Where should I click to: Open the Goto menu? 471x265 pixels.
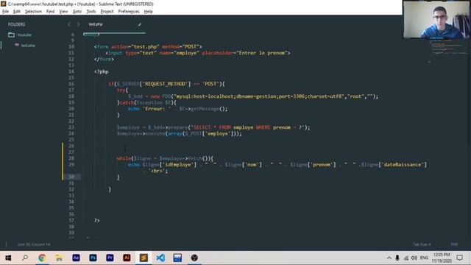(77, 12)
